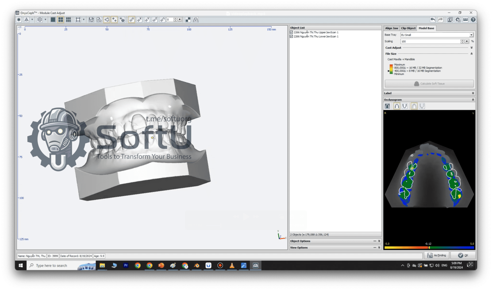Toggle the add points (plus-plus) tool

[114, 20]
